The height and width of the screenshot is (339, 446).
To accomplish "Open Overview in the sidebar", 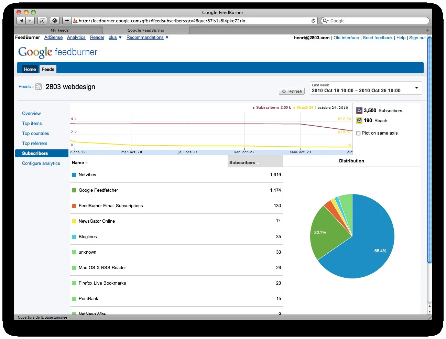I will click(31, 113).
